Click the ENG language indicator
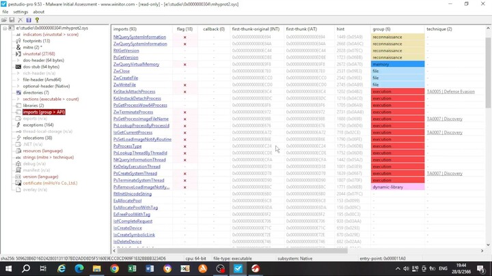The image size is (492, 276). point(443,269)
